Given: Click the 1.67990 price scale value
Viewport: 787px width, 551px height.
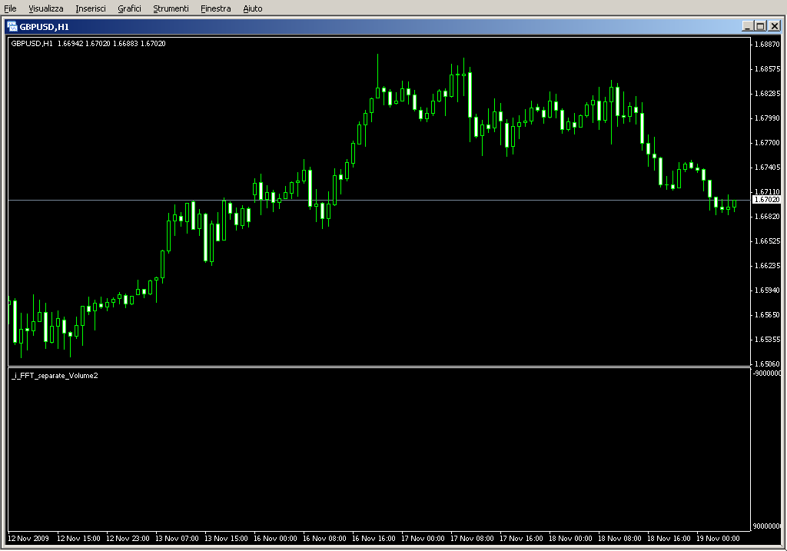Looking at the screenshot, I should point(767,118).
